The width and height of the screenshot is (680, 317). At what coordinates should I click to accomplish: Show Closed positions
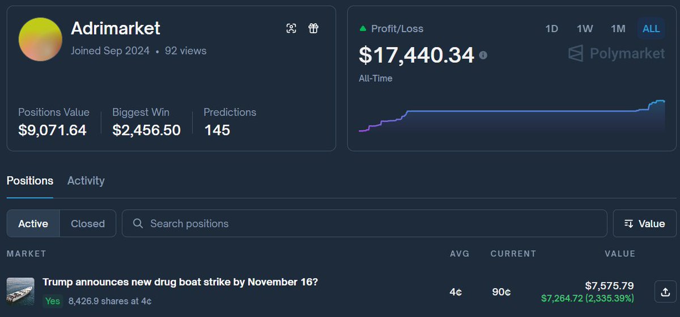88,223
